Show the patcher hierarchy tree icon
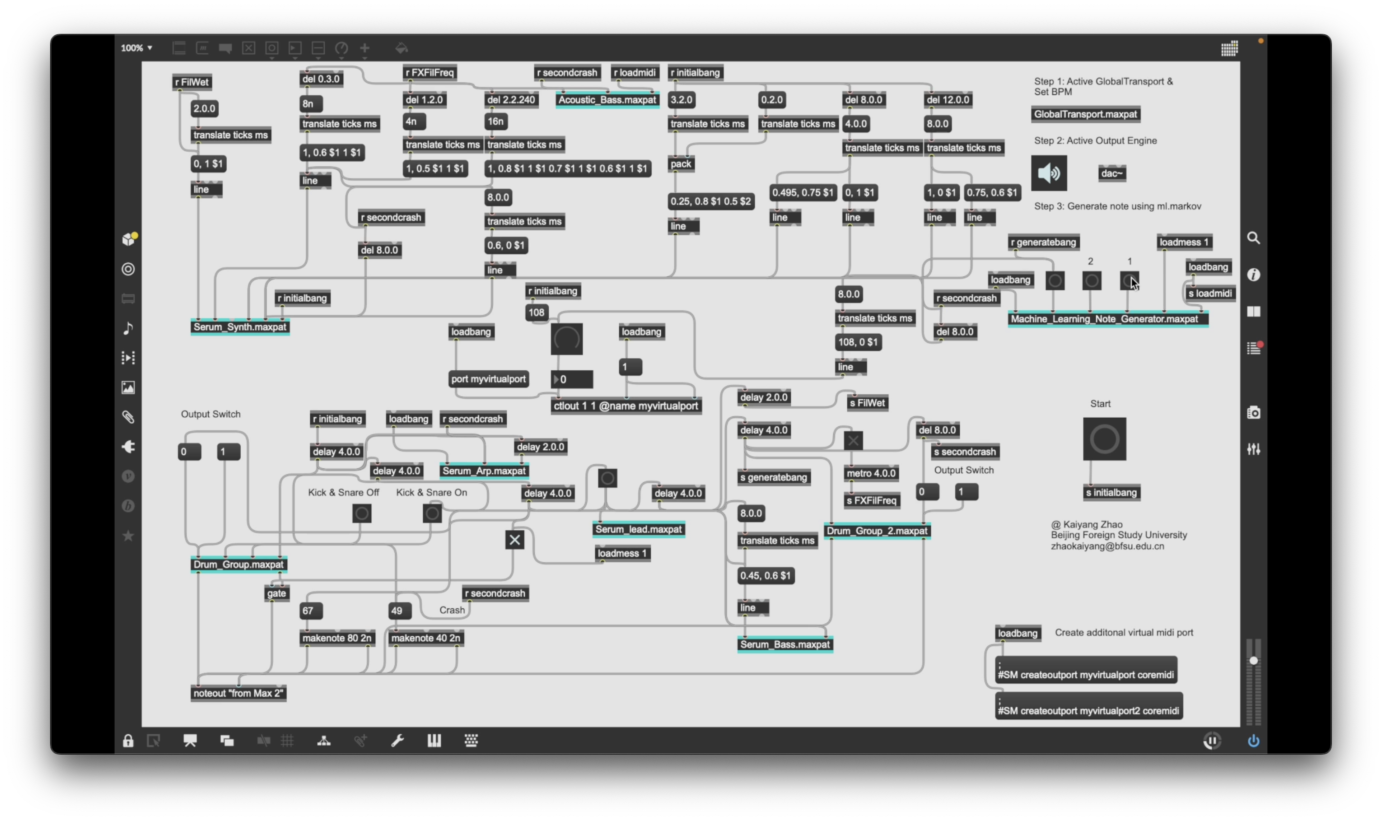The width and height of the screenshot is (1382, 821). click(x=324, y=740)
